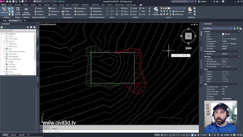Select the Rotate tool
This screenshot has height=137, width=243.
(x=134, y=8)
